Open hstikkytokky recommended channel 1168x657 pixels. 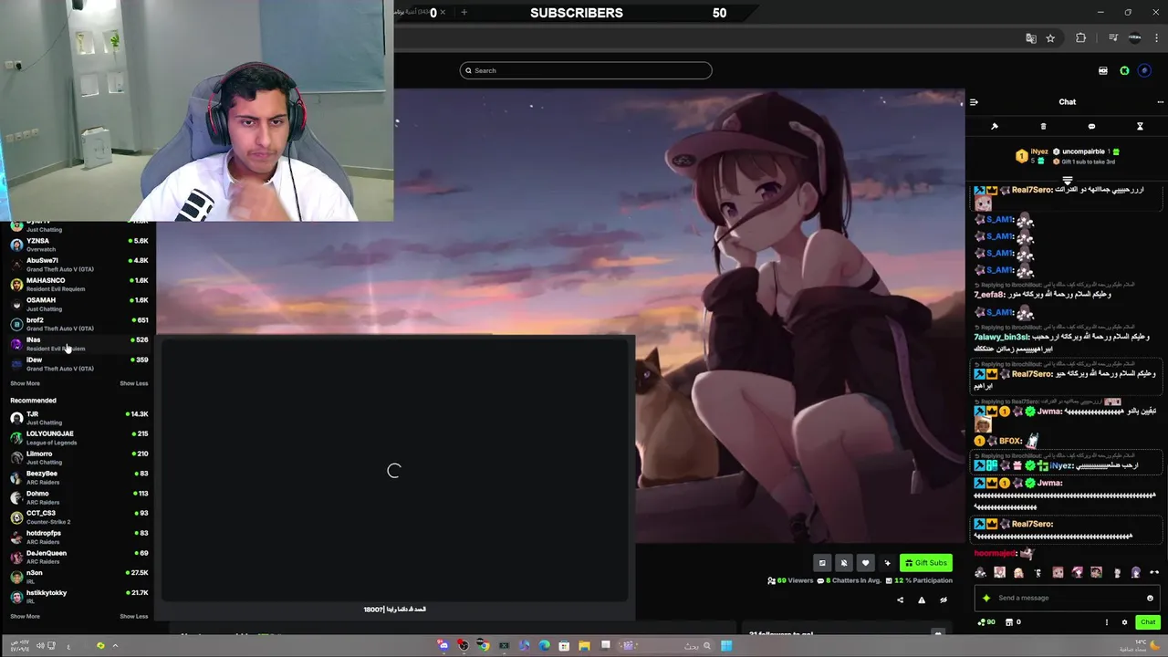[78, 597]
